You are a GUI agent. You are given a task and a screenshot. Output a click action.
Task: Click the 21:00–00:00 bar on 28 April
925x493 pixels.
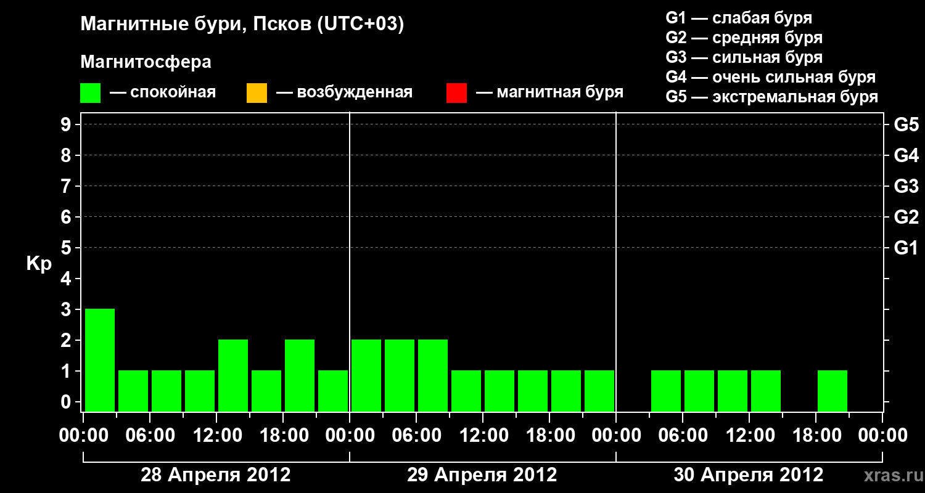tap(333, 391)
